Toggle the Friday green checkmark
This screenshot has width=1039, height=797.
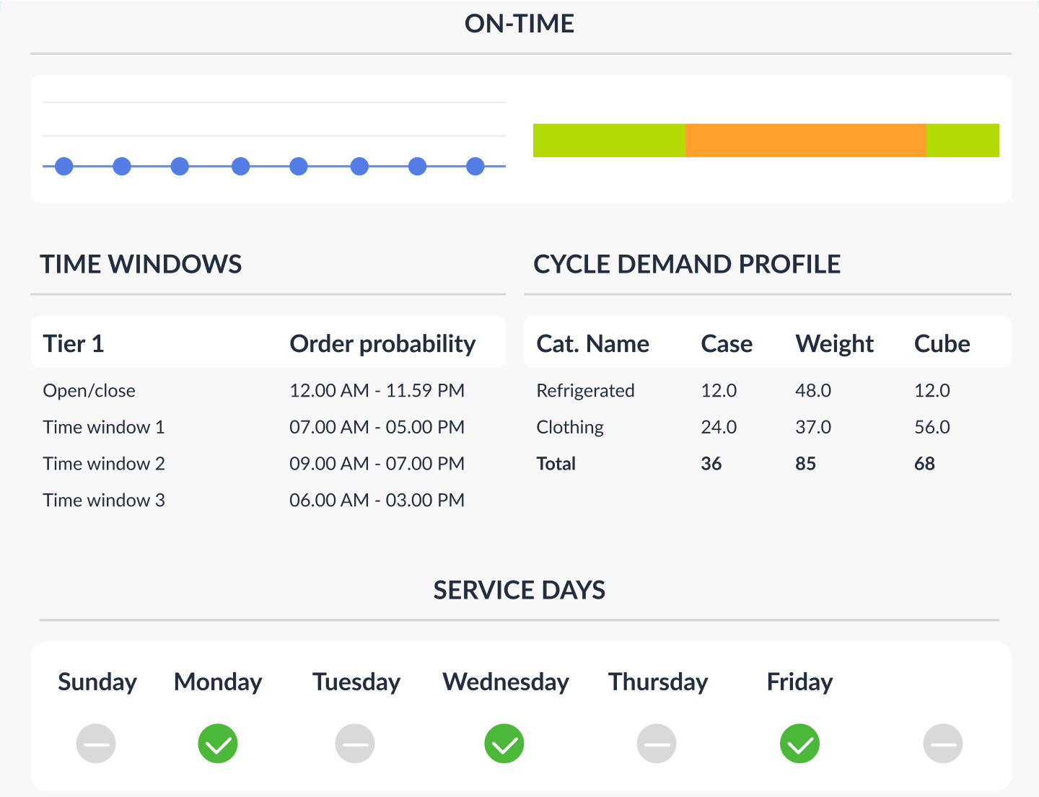pyautogui.click(x=800, y=744)
